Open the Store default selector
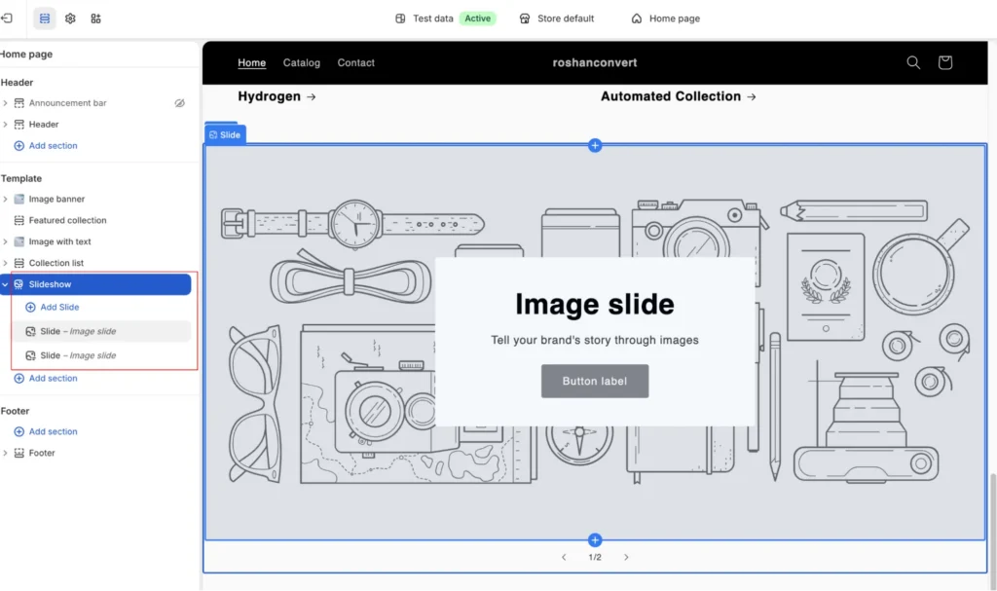The height and width of the screenshot is (591, 997). pos(557,18)
